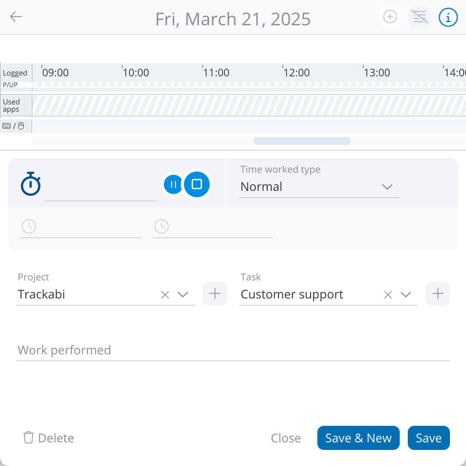Toggle the crossed-out list icon in the header

click(419, 17)
